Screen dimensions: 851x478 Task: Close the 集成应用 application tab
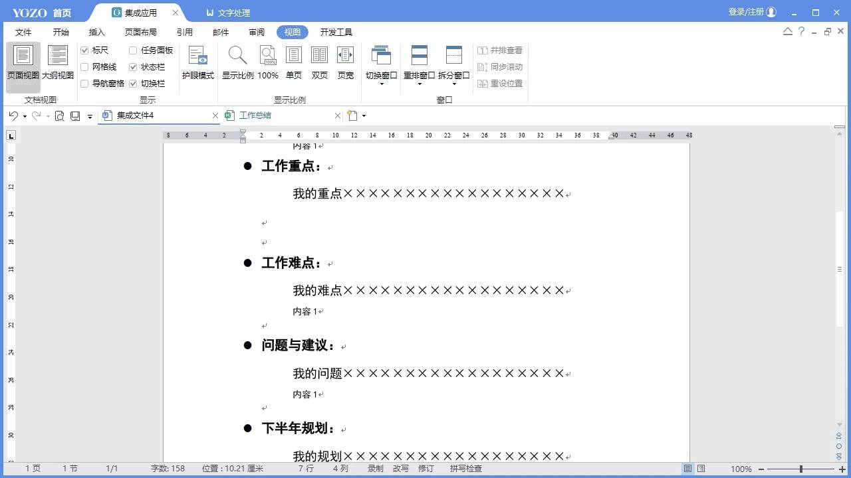click(175, 13)
